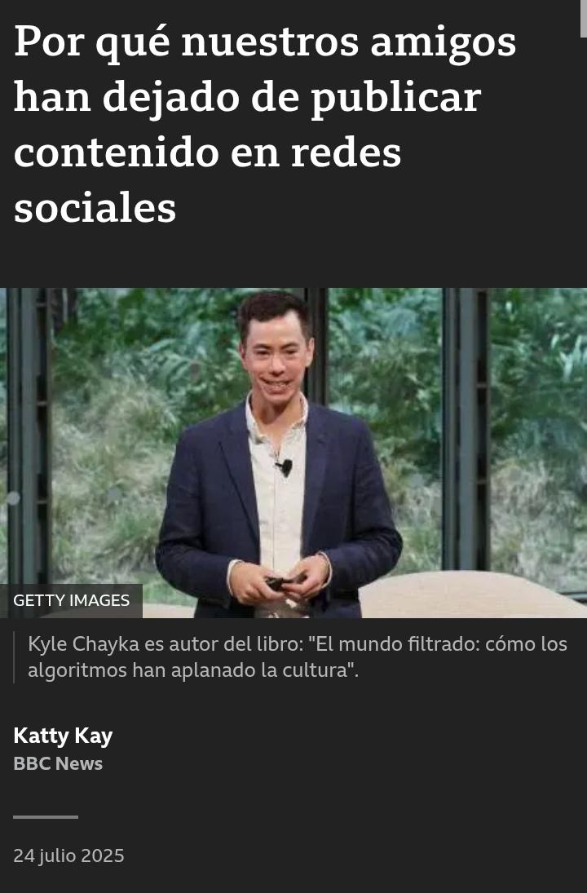This screenshot has height=893, width=587.
Task: Open author Katty Kay's byline
Action: 63,736
